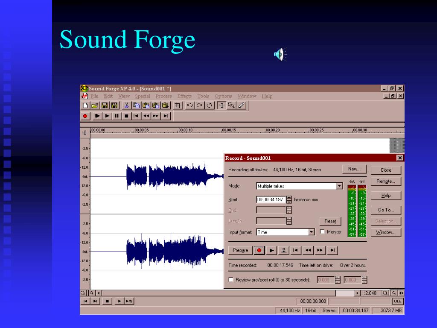Select the Pencil draw tool
Screen dimensions: 437x328
point(242,105)
